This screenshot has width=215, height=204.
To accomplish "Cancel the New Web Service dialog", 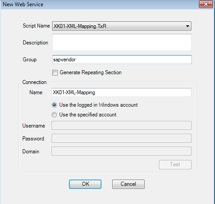I will pyautogui.click(x=128, y=184).
